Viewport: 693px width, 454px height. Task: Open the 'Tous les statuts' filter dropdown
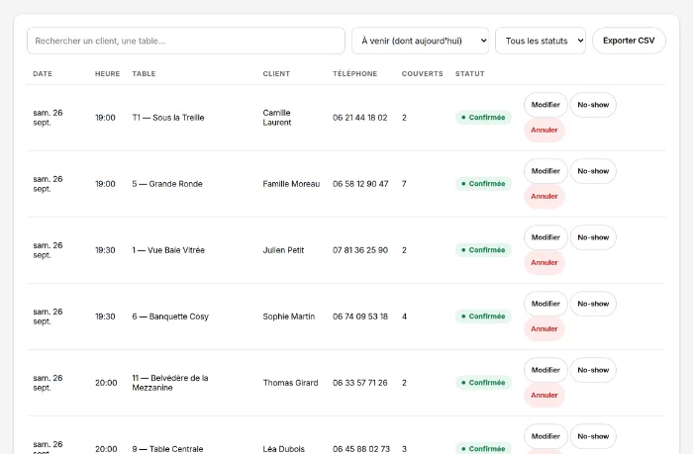(541, 41)
